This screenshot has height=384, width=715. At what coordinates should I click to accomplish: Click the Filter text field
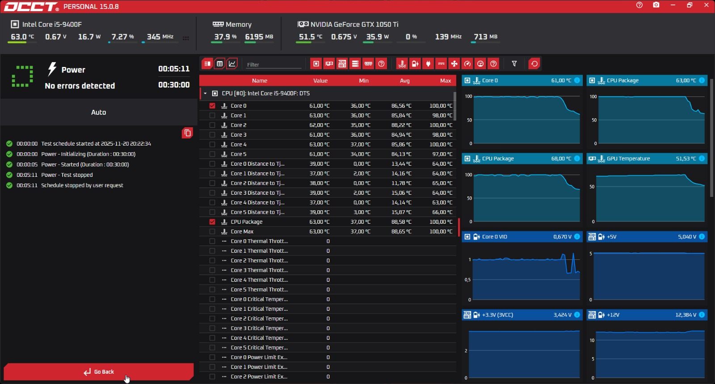[274, 64]
